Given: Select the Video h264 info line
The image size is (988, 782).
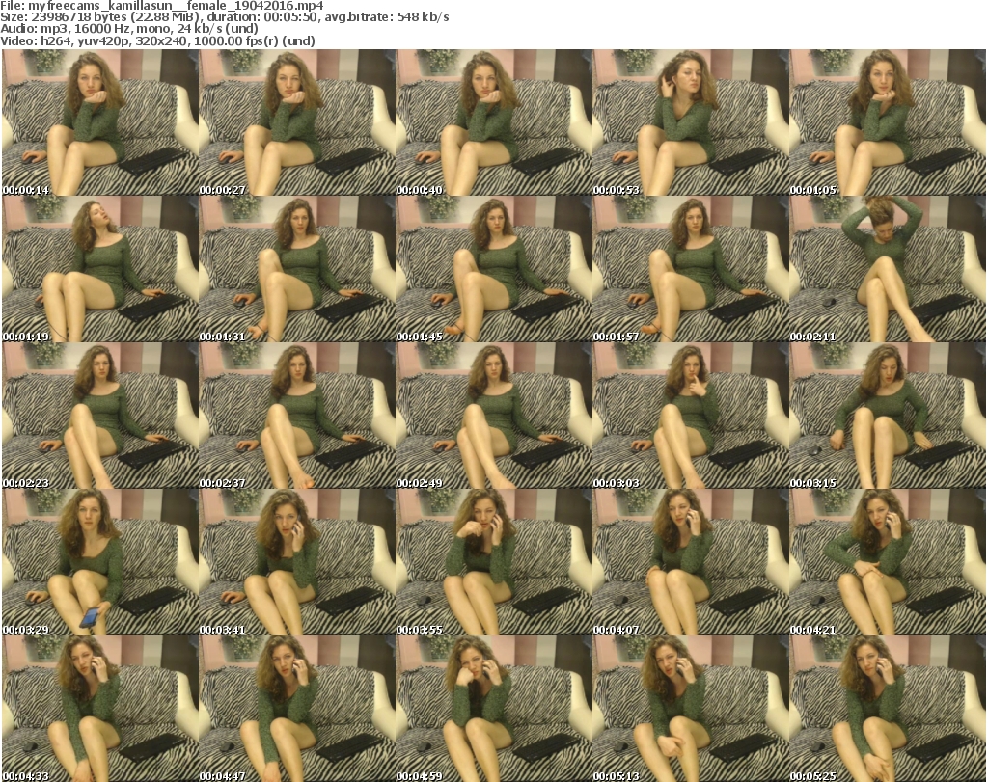Looking at the screenshot, I should coord(157,40).
